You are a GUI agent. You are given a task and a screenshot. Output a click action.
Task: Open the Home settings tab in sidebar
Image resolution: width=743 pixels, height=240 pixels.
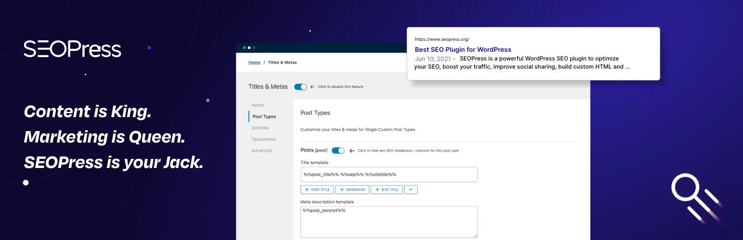(x=257, y=105)
